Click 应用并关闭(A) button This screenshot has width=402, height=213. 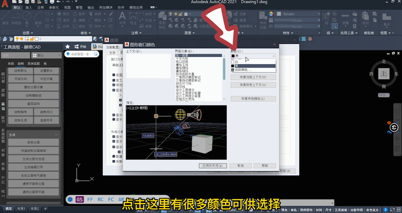tap(213, 166)
